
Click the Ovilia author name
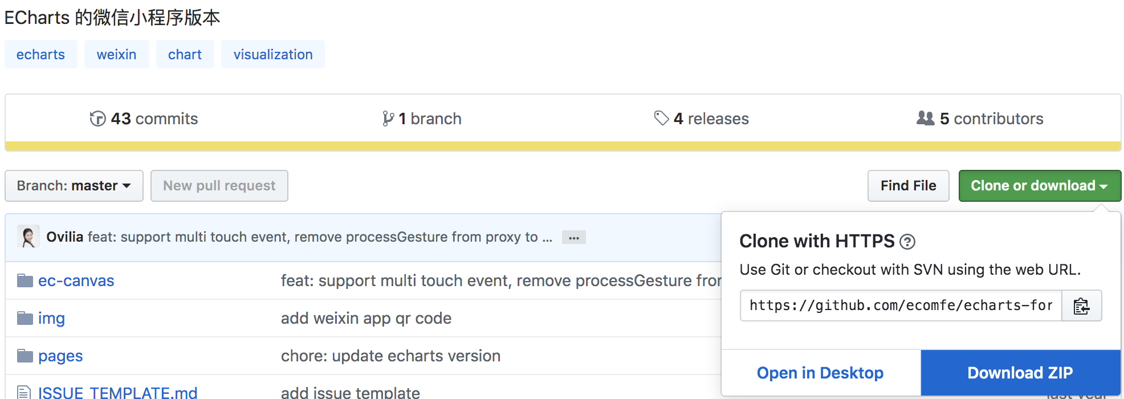click(64, 237)
